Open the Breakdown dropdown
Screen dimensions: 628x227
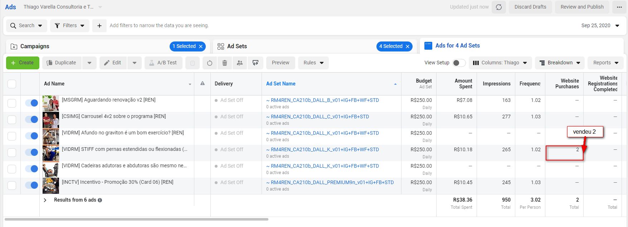(x=560, y=63)
